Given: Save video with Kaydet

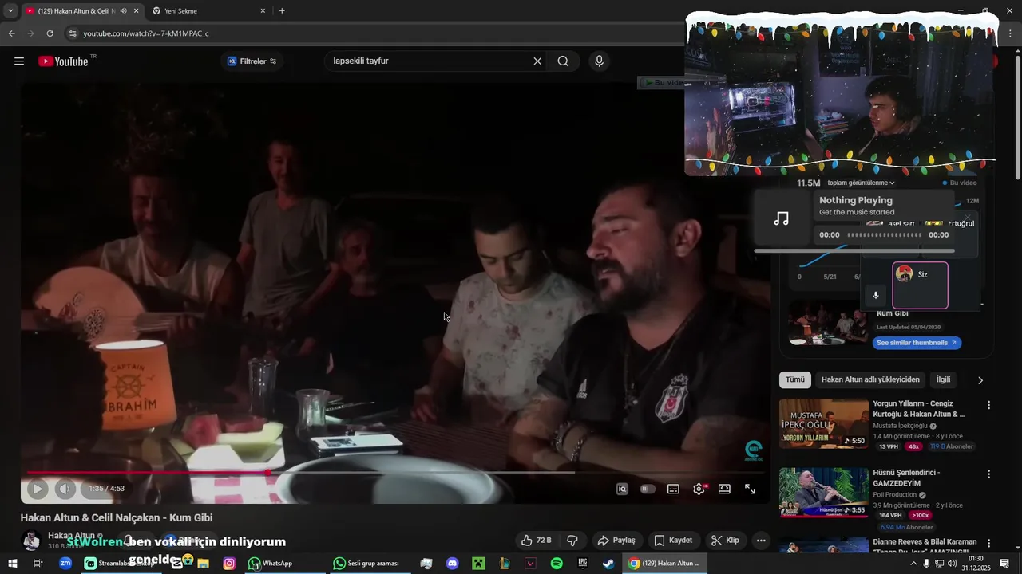Looking at the screenshot, I should pyautogui.click(x=673, y=541).
